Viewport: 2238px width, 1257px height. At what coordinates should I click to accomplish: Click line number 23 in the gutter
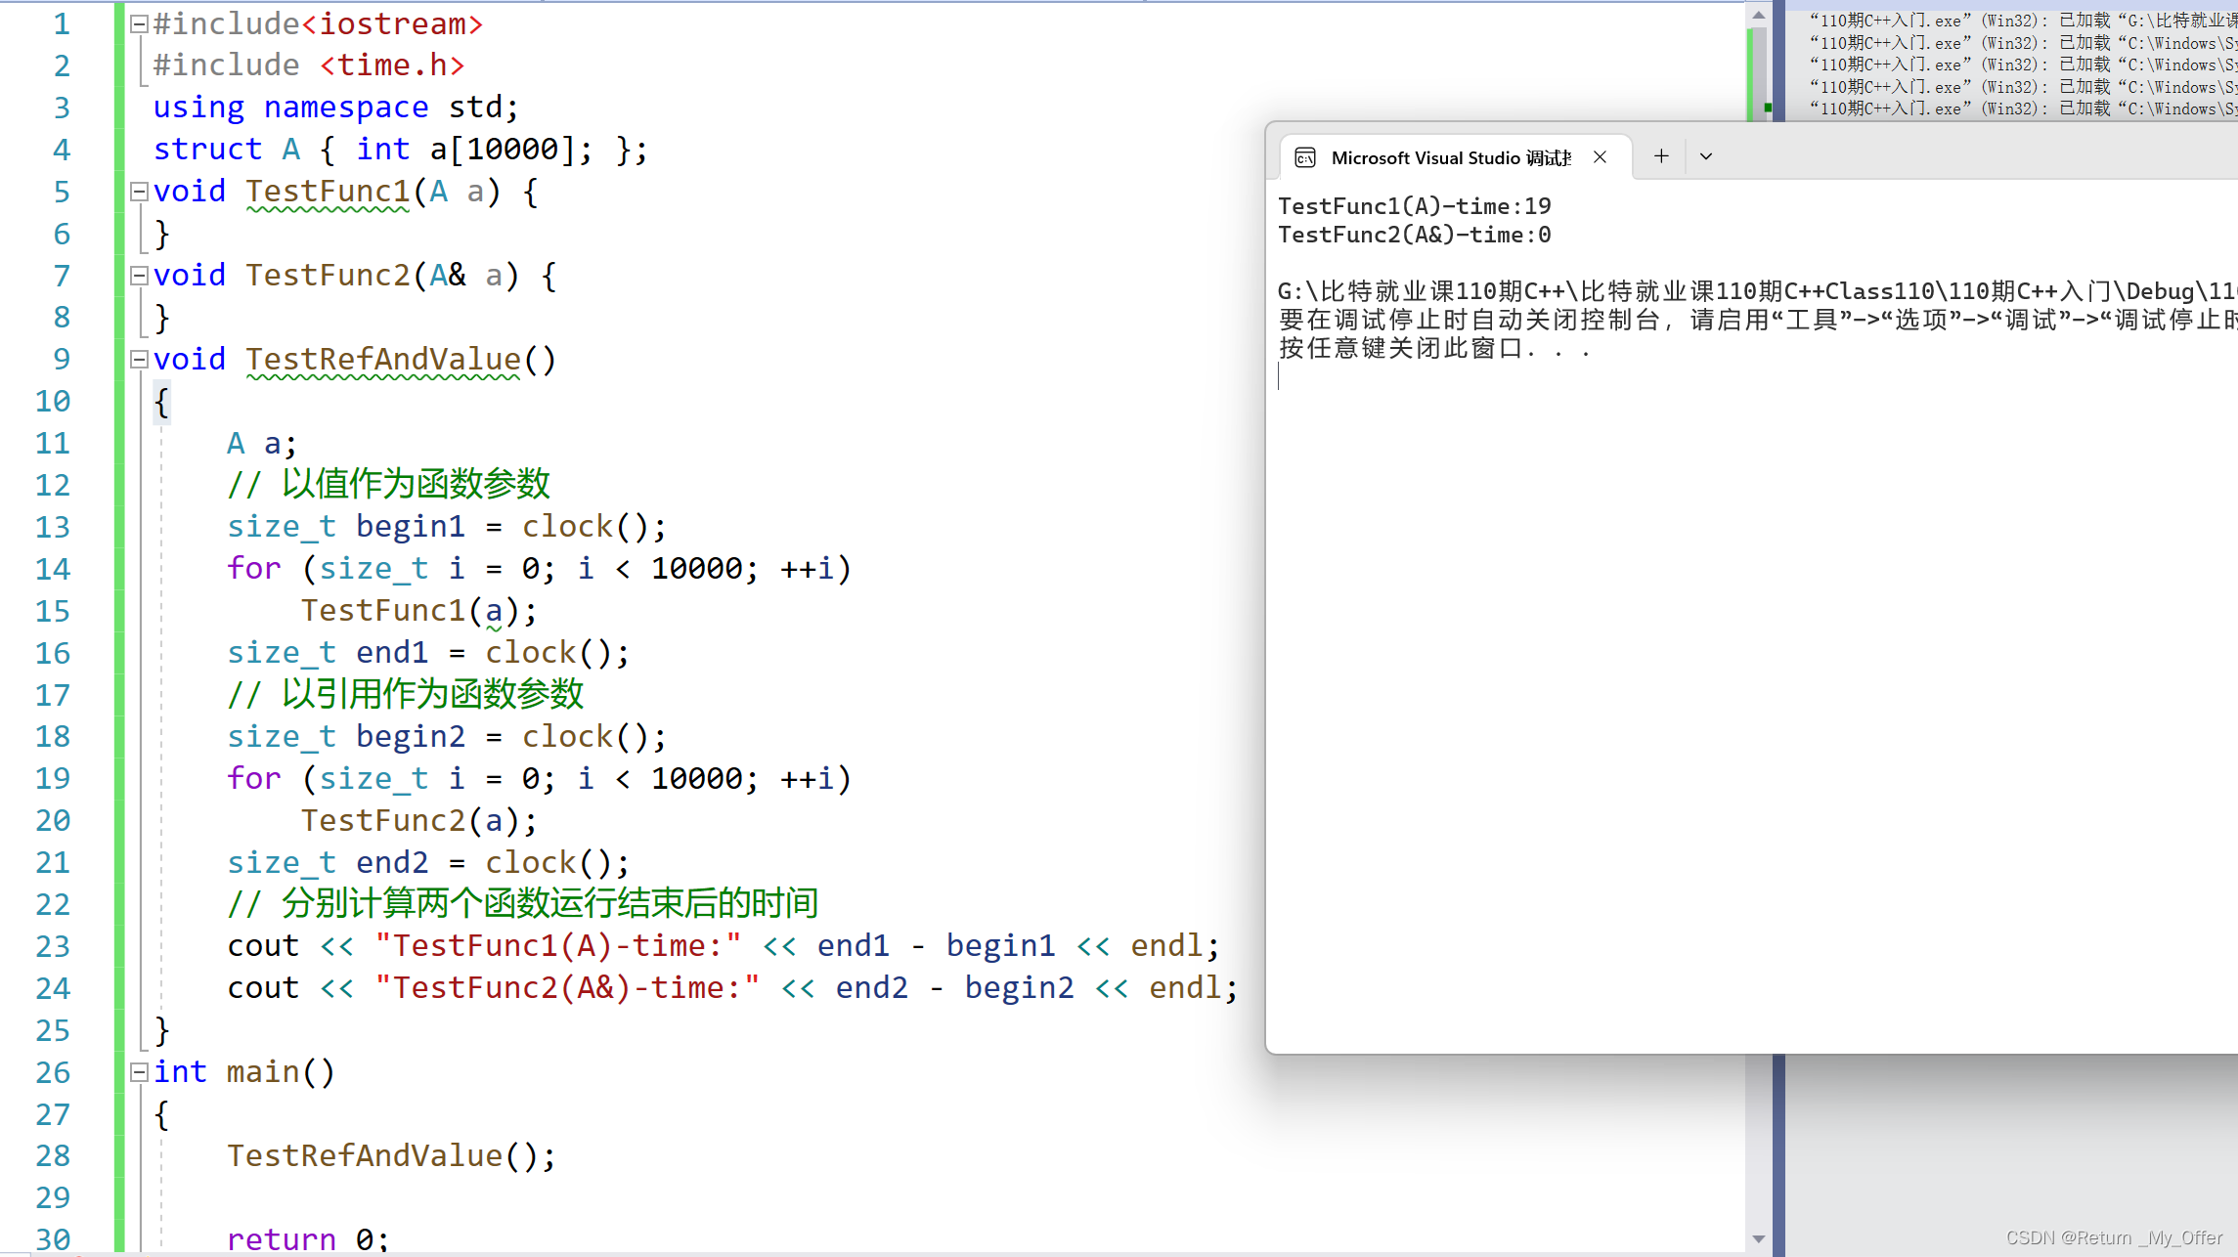(x=53, y=946)
